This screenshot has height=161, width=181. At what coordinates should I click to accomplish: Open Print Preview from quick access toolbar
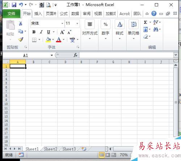pos(49,5)
